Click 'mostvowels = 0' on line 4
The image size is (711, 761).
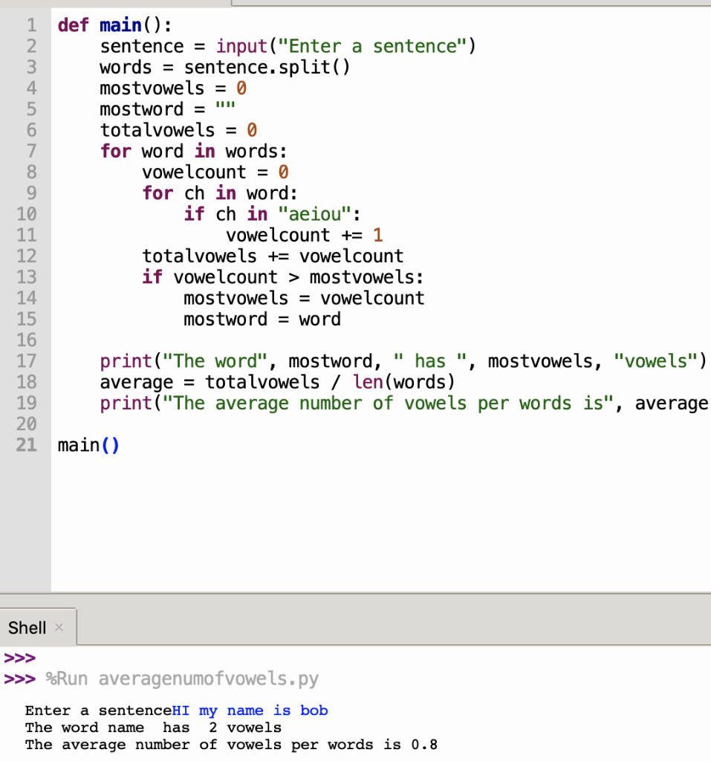[173, 88]
